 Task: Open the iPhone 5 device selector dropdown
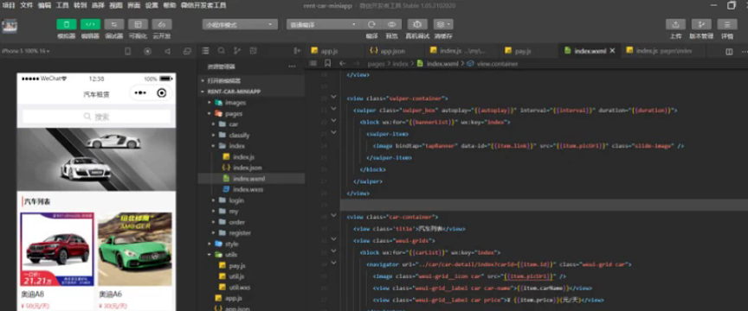pos(25,51)
